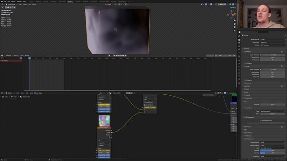The width and height of the screenshot is (287, 161).
Task: Adjust Color Management Exposure slider
Action: click(x=273, y=151)
